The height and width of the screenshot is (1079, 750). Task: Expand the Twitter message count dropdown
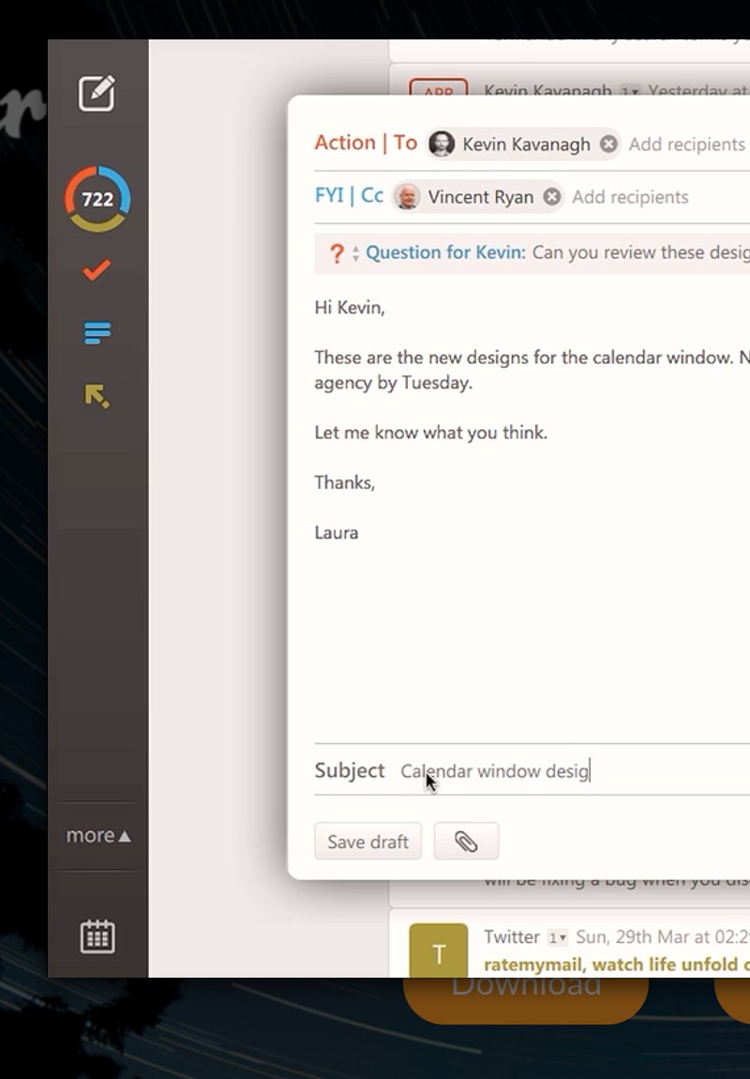(558, 937)
